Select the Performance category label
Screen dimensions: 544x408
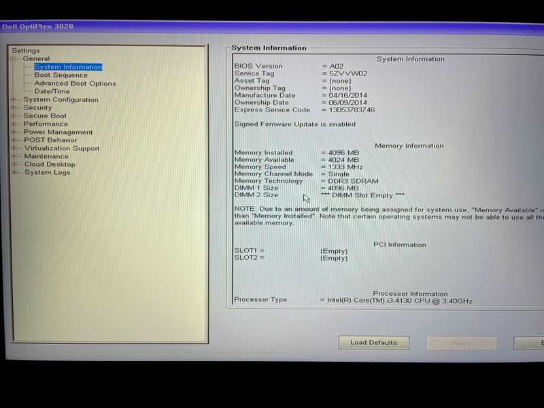[46, 124]
